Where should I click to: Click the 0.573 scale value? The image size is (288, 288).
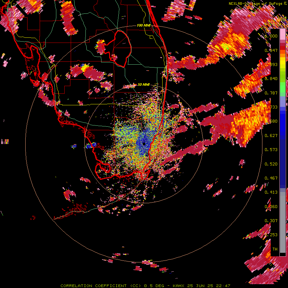pos(271,150)
